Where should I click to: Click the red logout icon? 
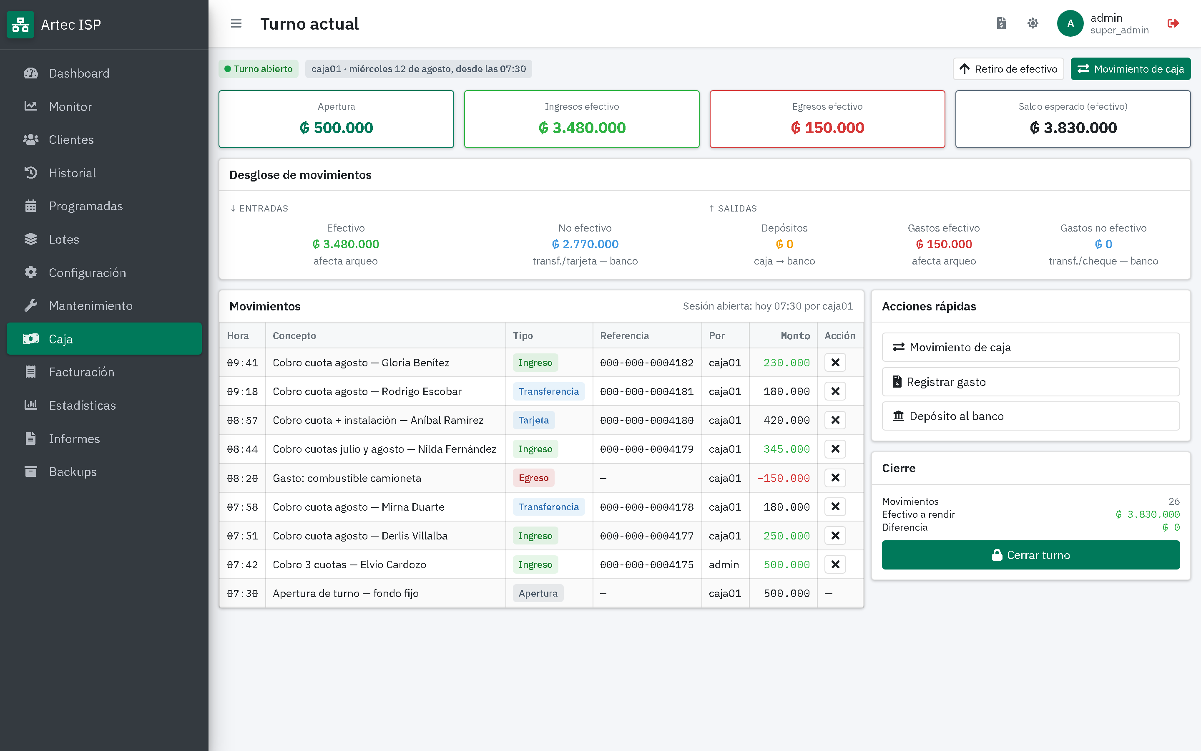1173,23
